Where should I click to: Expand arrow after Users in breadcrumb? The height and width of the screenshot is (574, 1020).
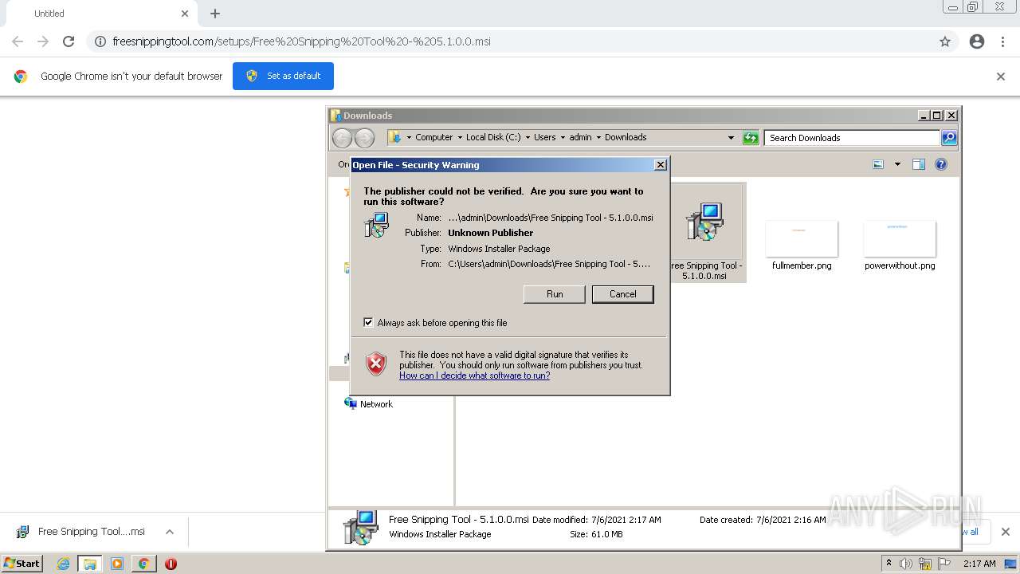(x=562, y=137)
